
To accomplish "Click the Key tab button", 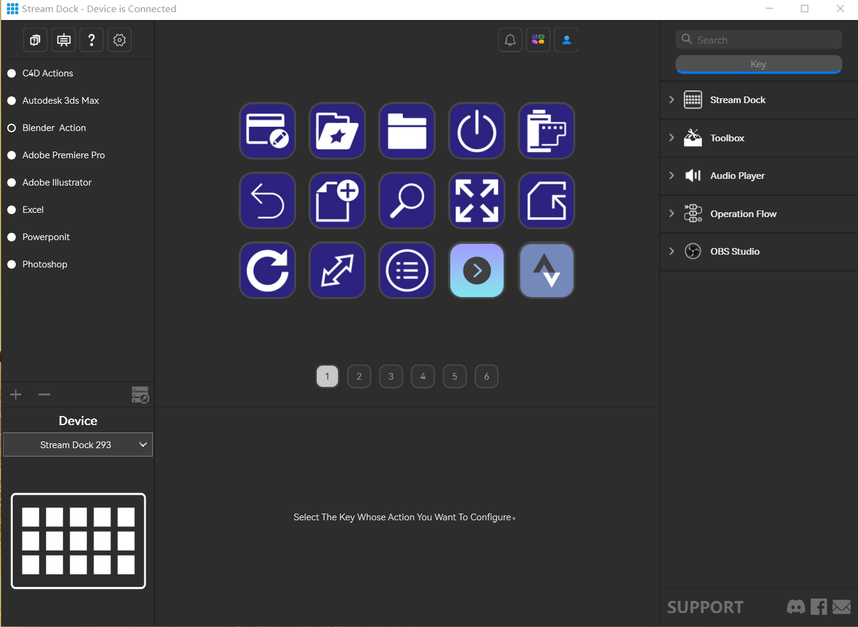I will coord(758,64).
